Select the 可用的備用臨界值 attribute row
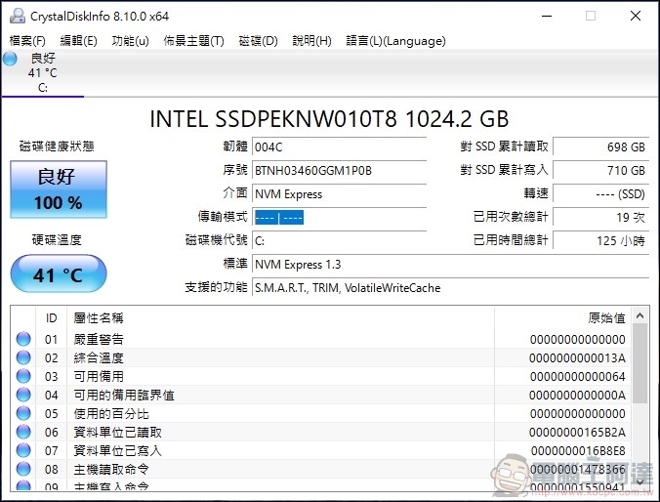This screenshot has width=660, height=502. 321,395
